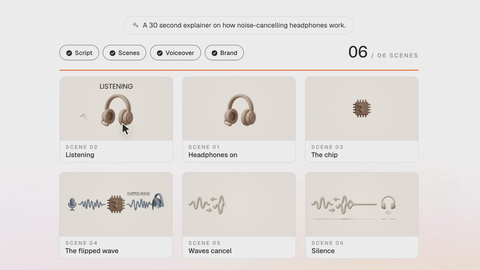The height and width of the screenshot is (270, 480).
Task: Click 'The chip' scene title
Action: coord(324,155)
